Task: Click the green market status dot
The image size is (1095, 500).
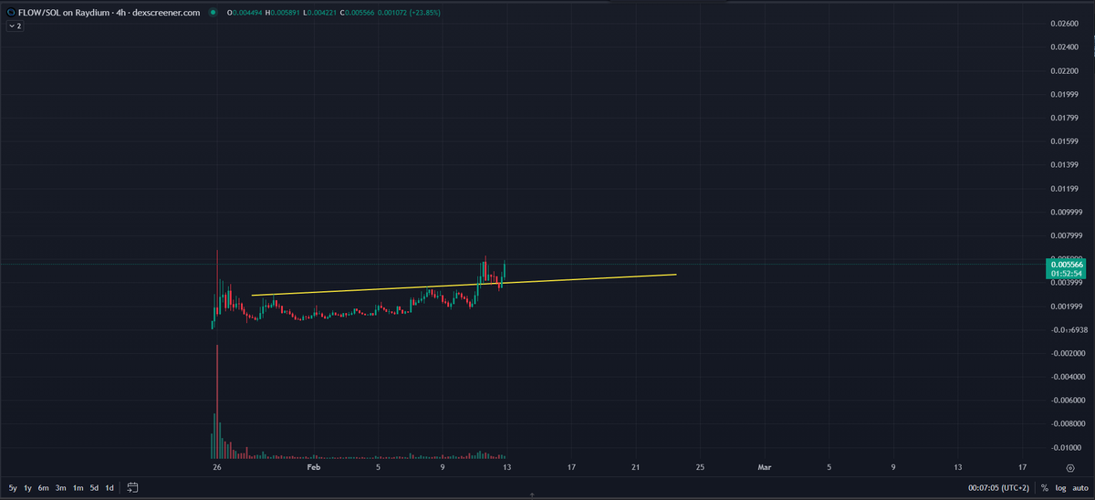Action: (213, 13)
